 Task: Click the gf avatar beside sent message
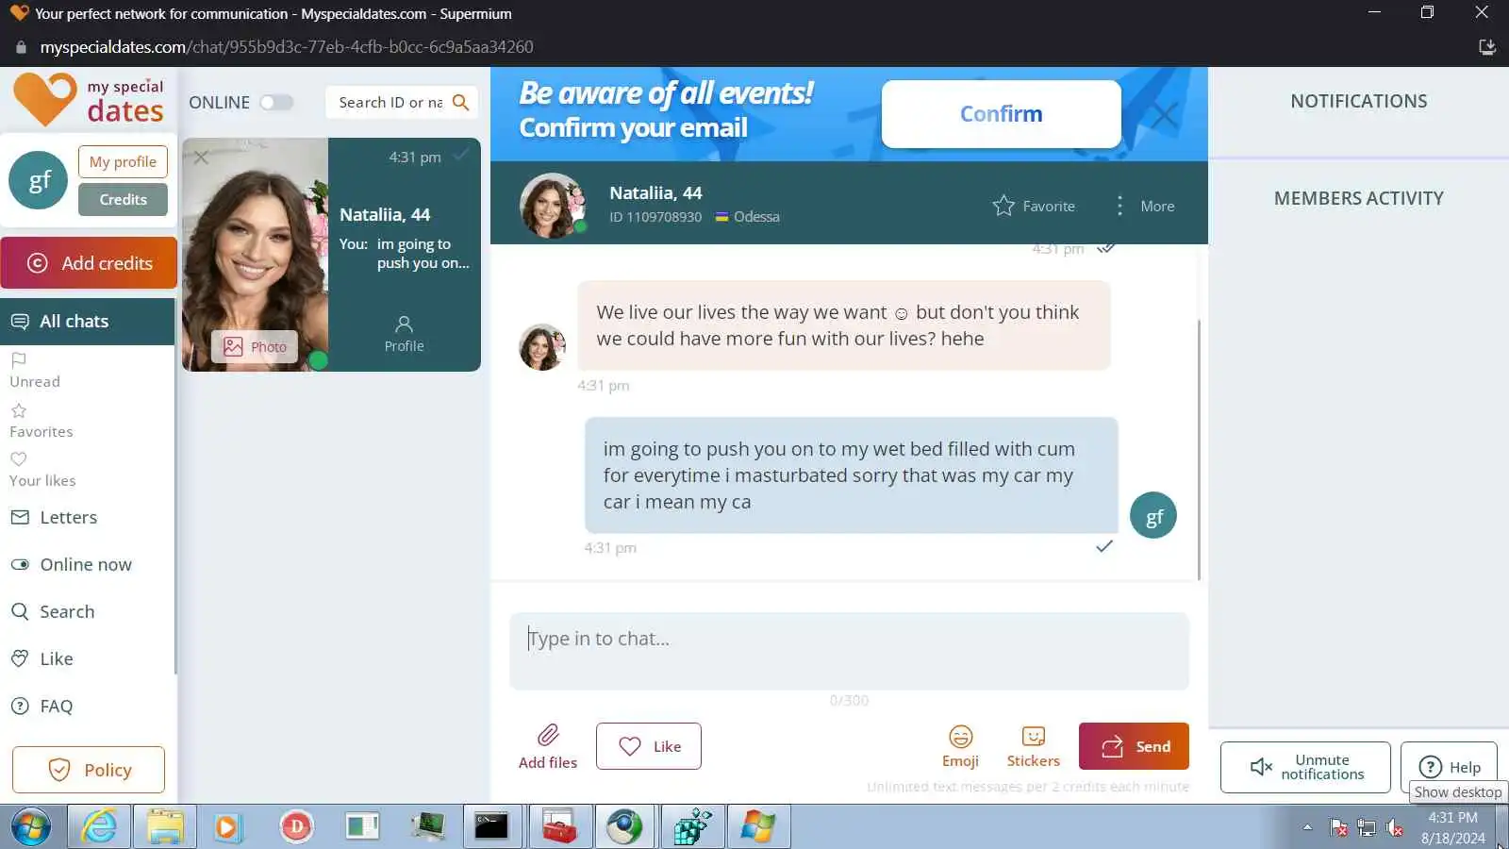(1153, 516)
